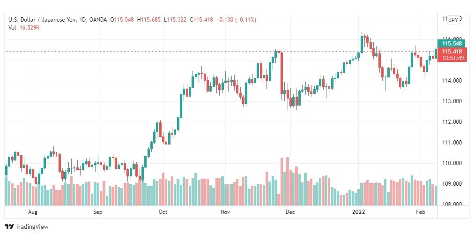Image resolution: width=474 pixels, height=235 pixels.
Task: Click the Aug label on time axis
Action: pyautogui.click(x=33, y=212)
